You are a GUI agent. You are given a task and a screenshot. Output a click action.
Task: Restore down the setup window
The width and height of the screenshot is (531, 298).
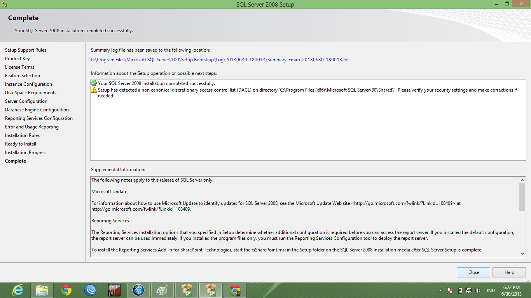507,3
